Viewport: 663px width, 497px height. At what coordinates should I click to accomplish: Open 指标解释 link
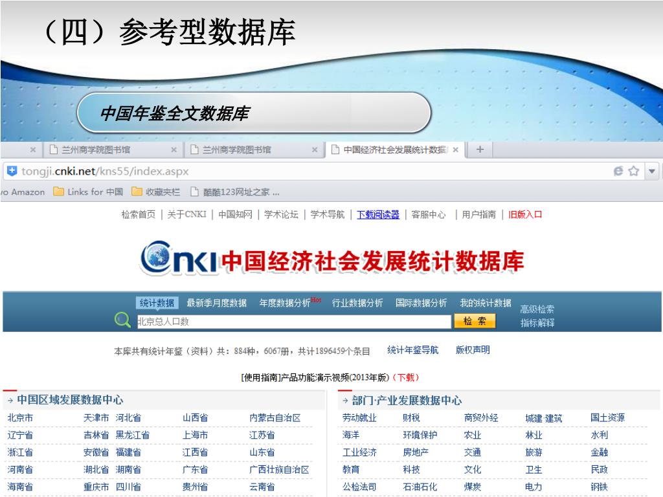(537, 323)
